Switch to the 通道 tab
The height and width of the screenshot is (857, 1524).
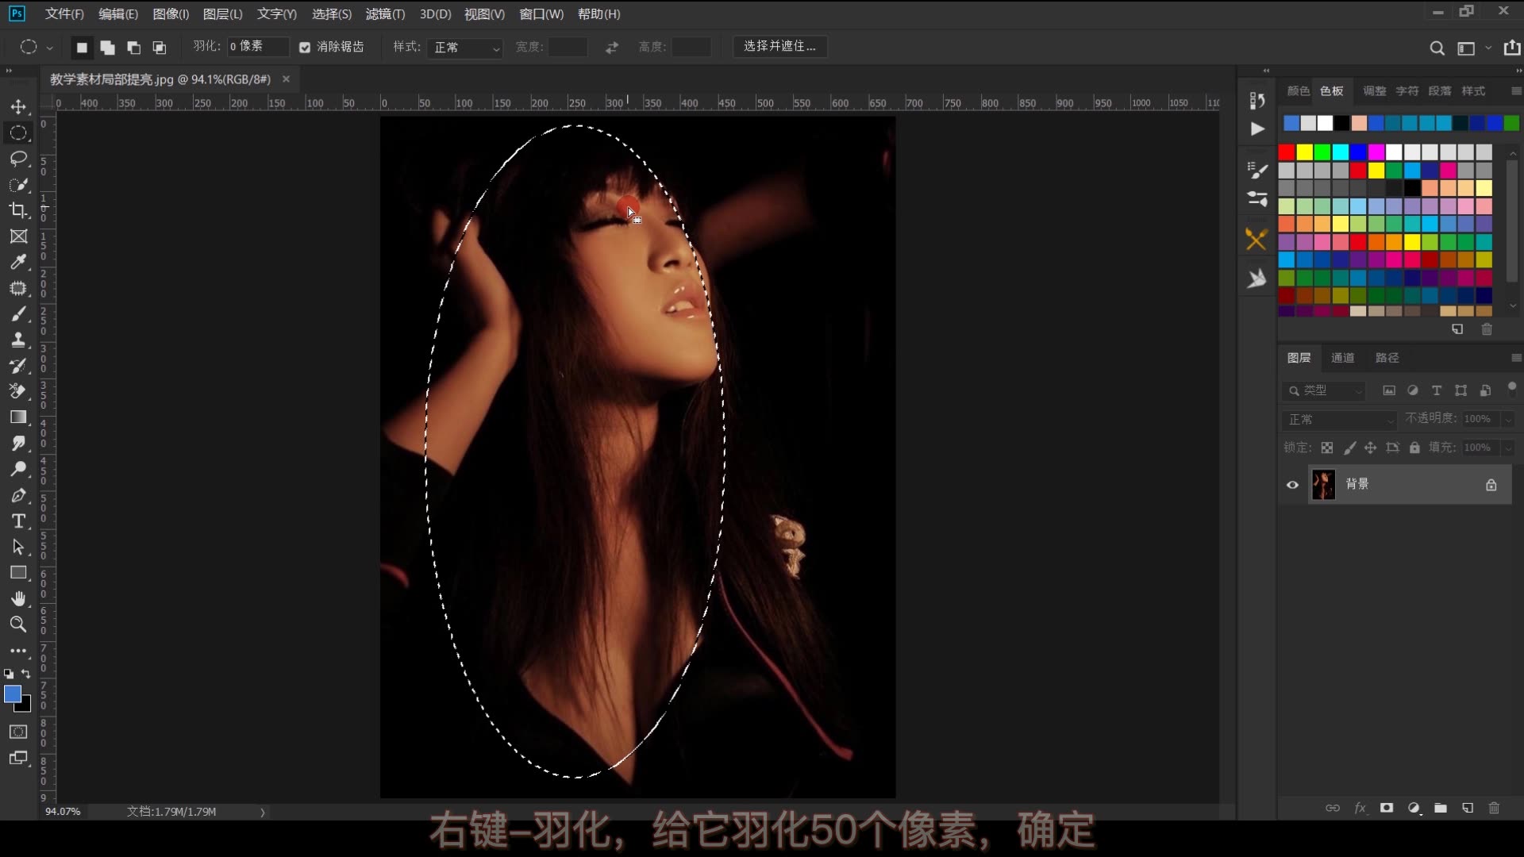[1344, 357]
